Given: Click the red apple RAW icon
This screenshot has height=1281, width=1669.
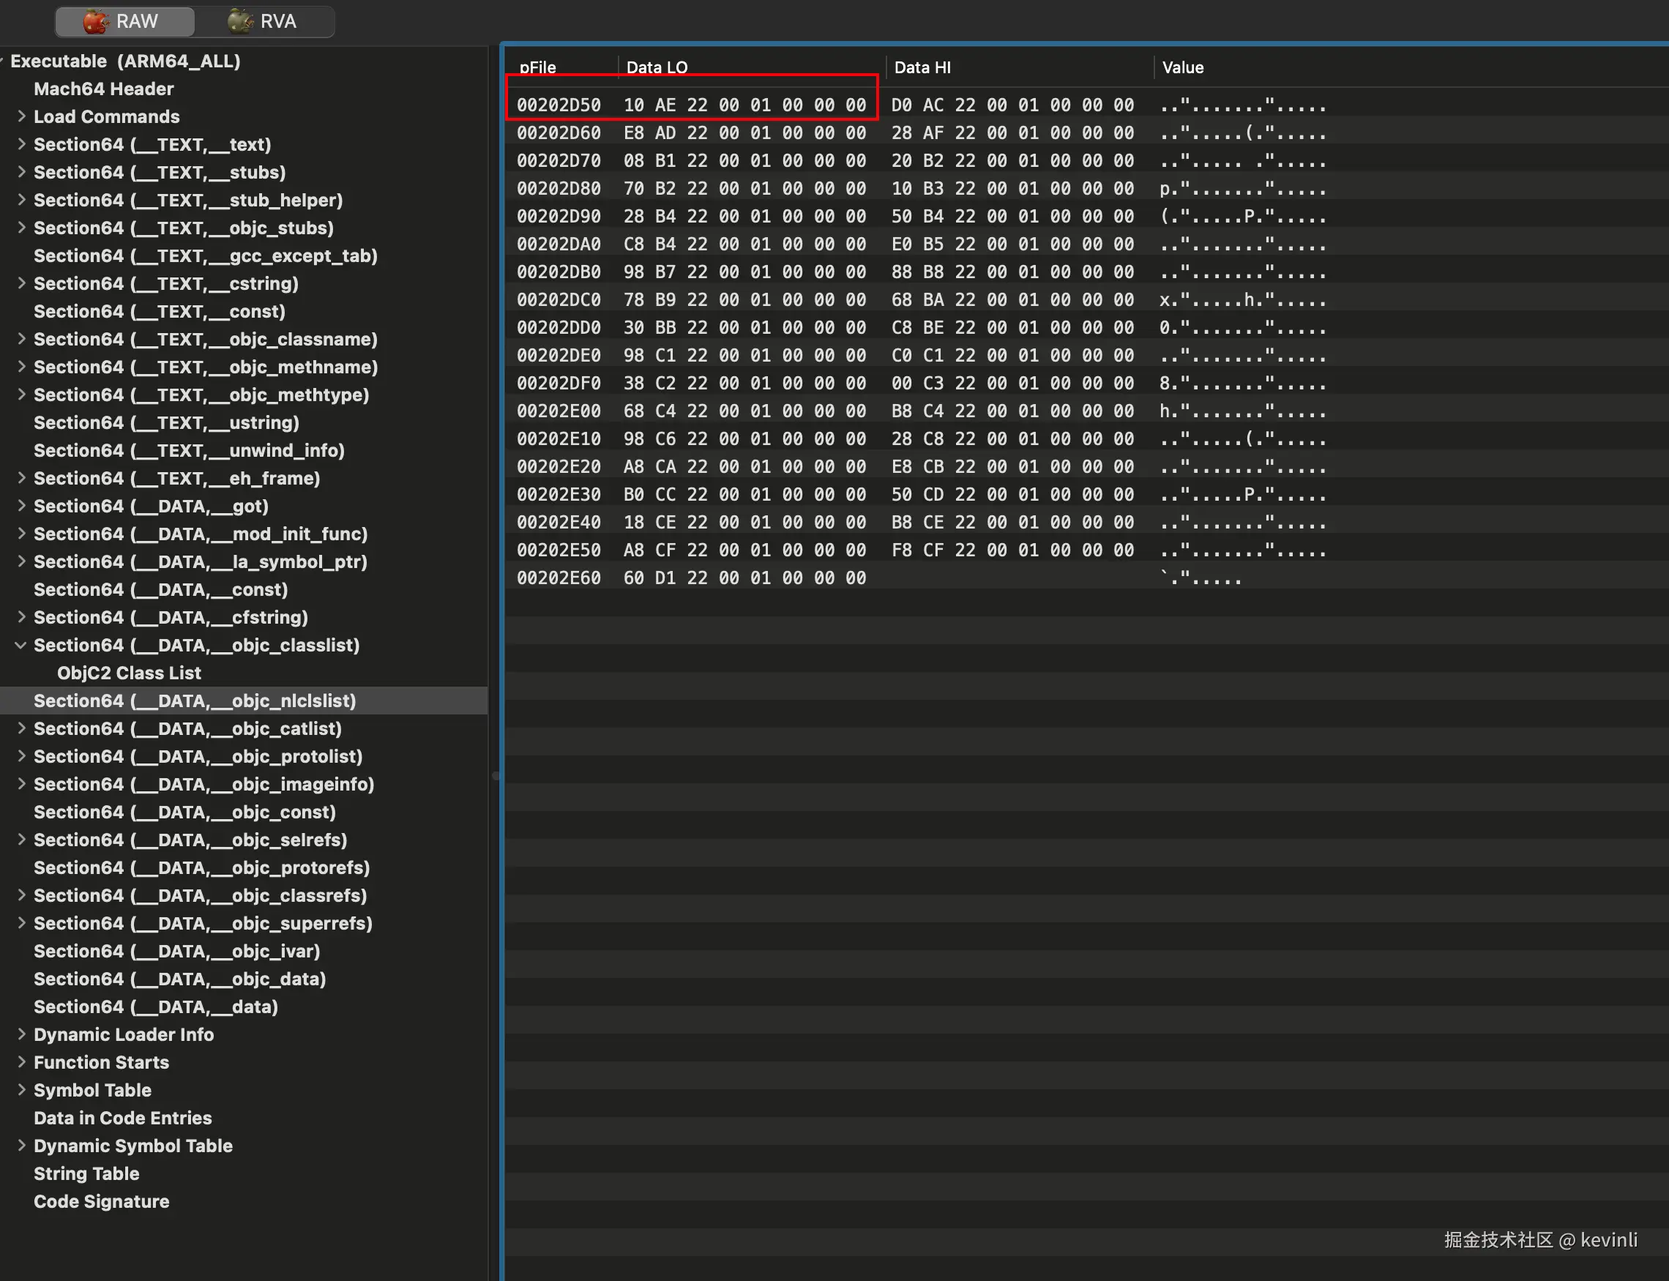Looking at the screenshot, I should pyautogui.click(x=95, y=21).
